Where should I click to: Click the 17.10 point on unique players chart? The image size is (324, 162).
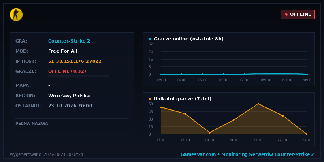[x=161, y=107]
